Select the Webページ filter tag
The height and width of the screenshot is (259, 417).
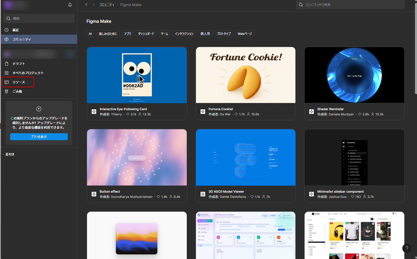244,34
